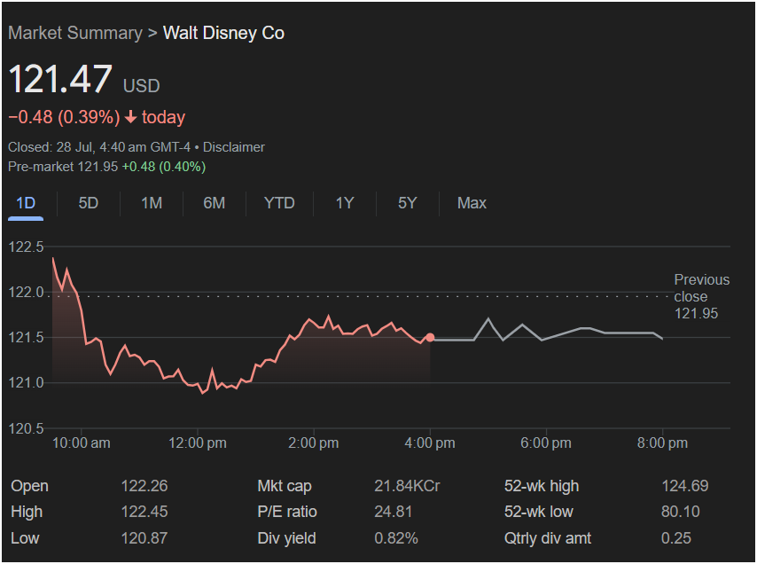Switch to the 1Y chart view

pos(345,203)
